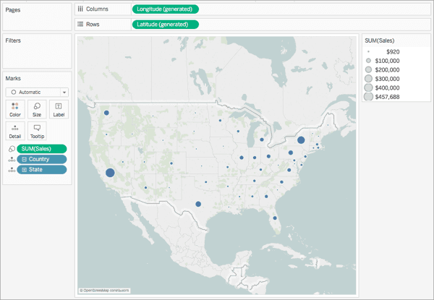Click the Label button in Marks card

point(59,109)
